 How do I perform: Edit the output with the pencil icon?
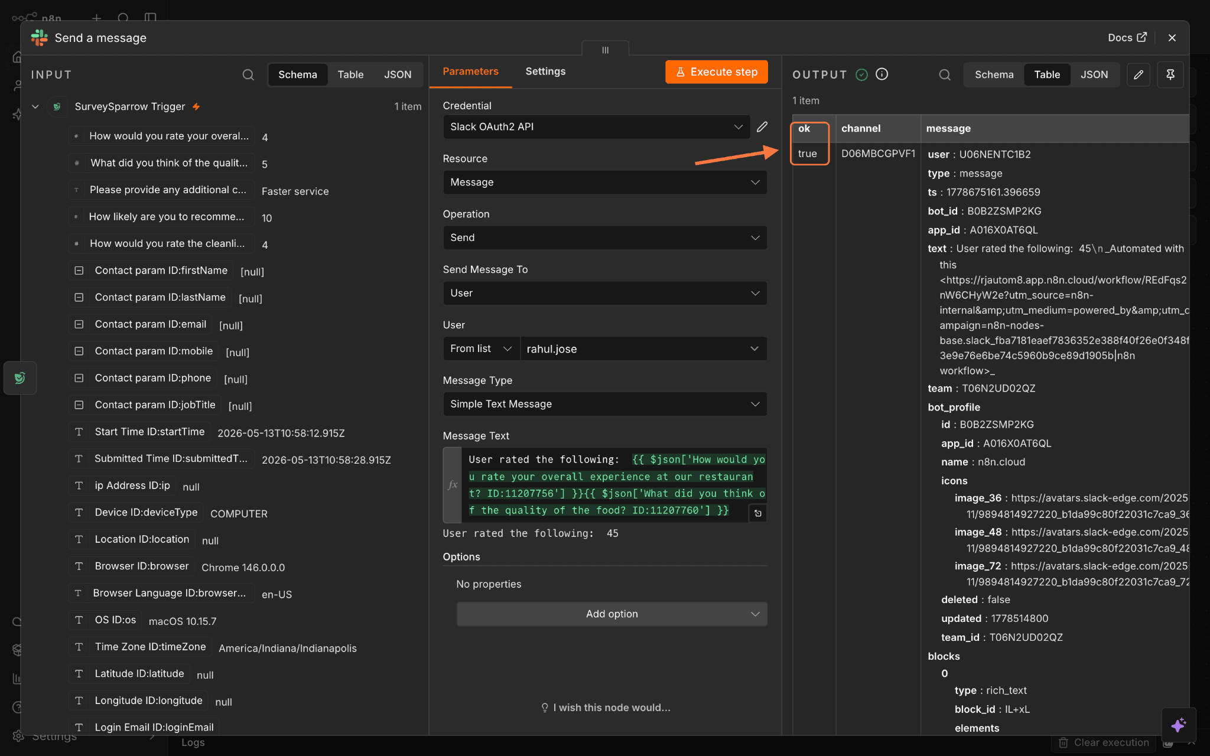point(1139,74)
